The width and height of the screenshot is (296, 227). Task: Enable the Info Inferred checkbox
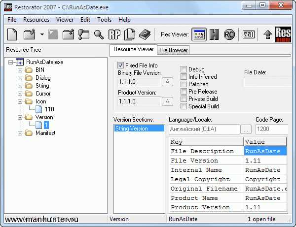[184, 77]
